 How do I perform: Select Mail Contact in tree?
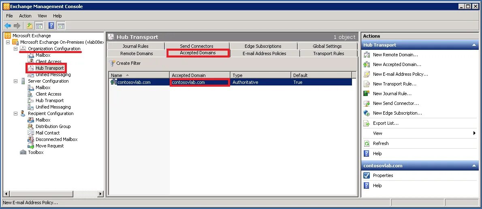pos(48,133)
